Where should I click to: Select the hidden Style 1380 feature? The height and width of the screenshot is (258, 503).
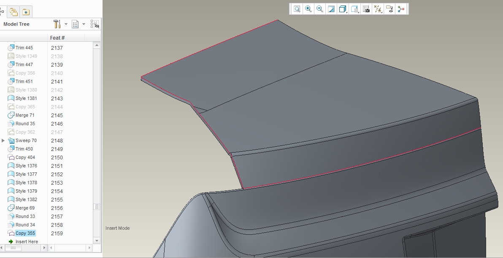point(26,90)
